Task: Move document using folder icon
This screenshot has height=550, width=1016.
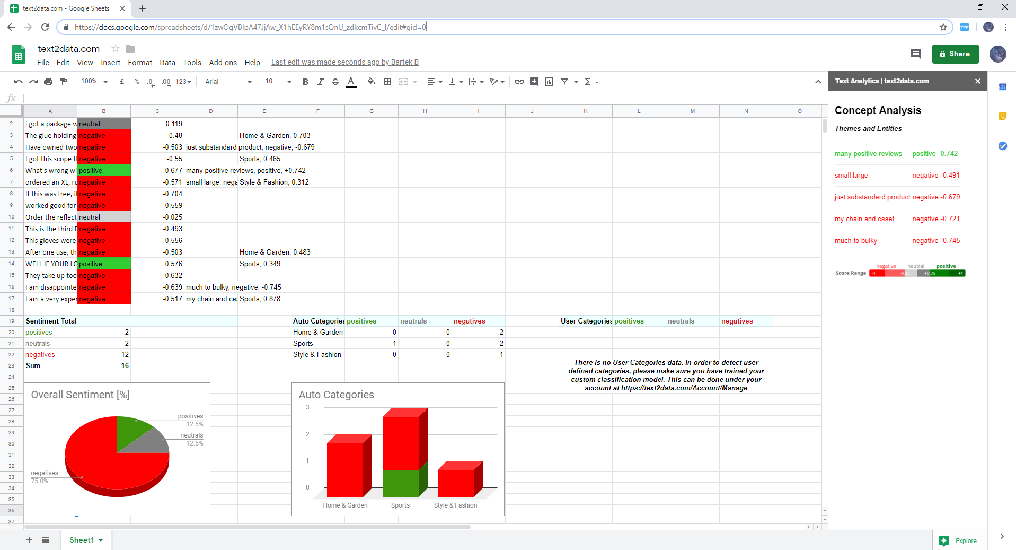Action: click(130, 49)
